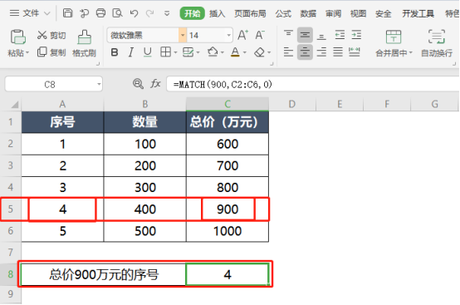Click the Print icon in quick toolbar
This screenshot has width=460, height=305.
pyautogui.click(x=101, y=13)
